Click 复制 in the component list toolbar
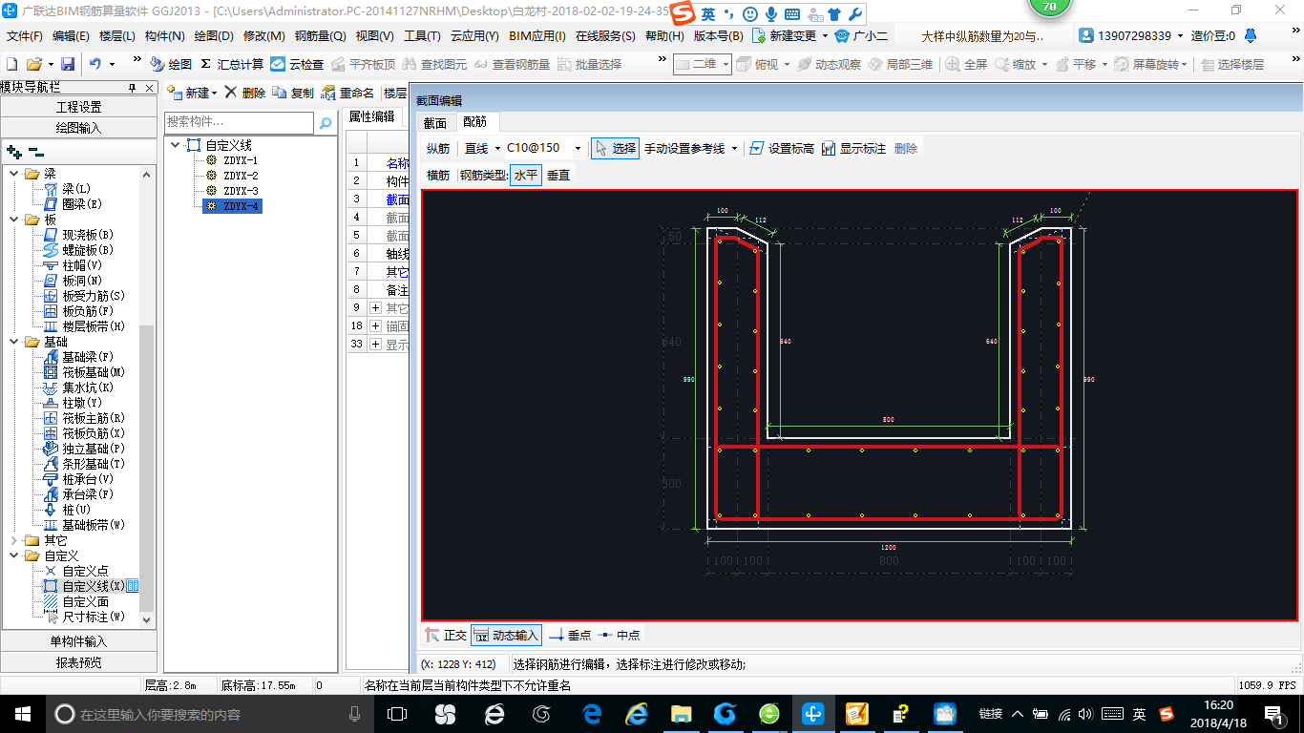 293,93
